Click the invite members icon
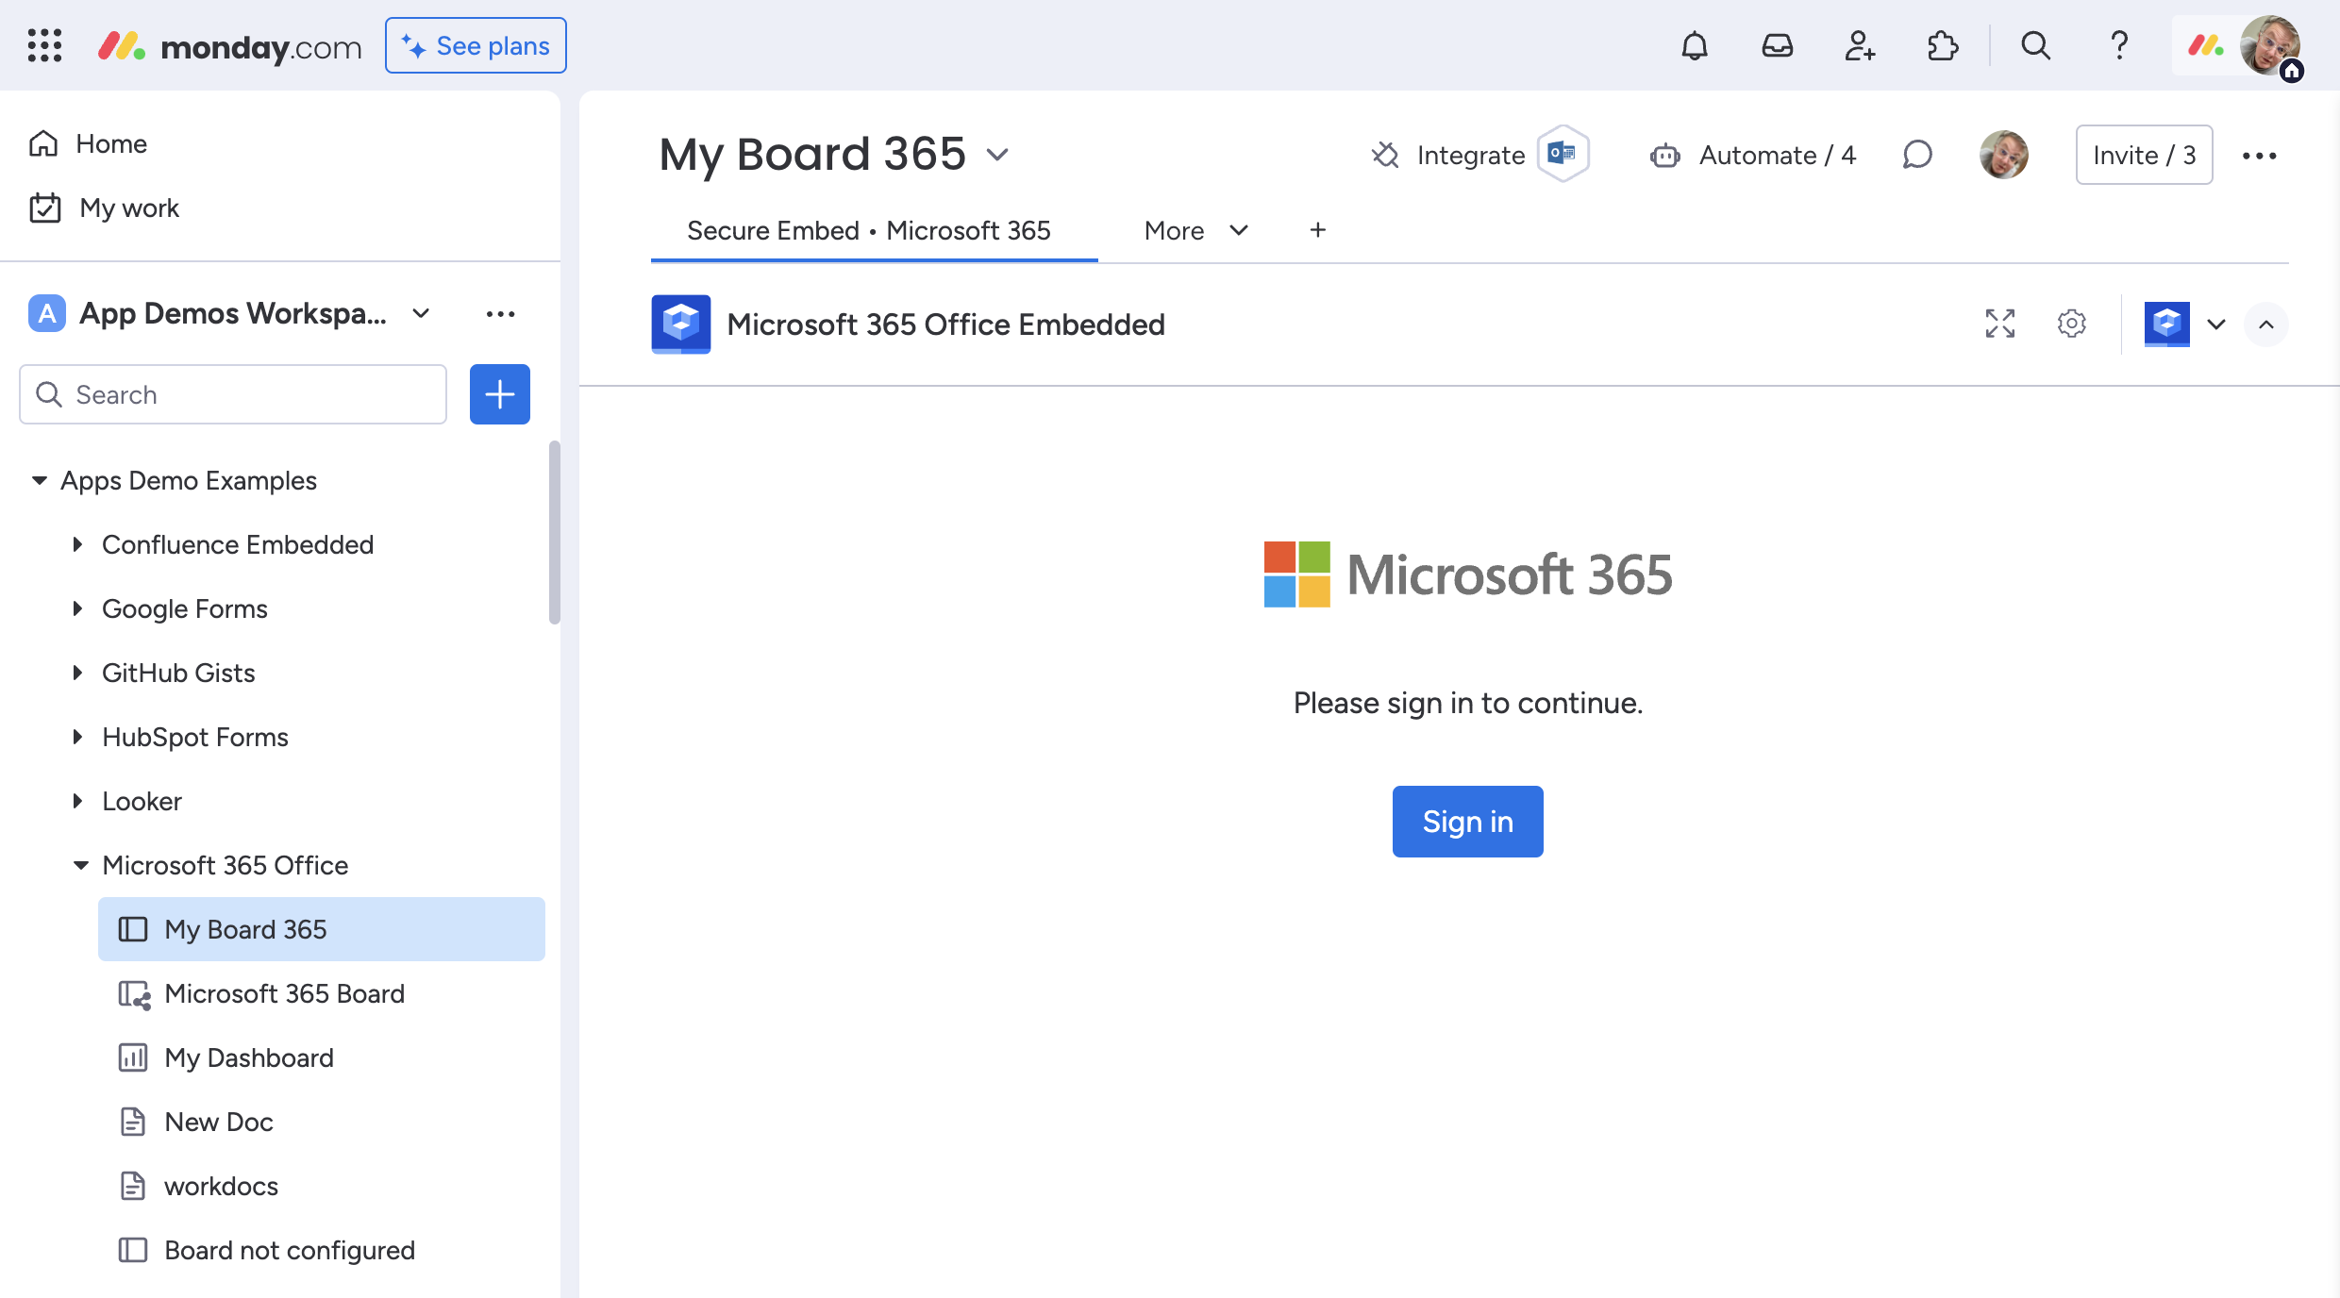Image resolution: width=2340 pixels, height=1298 pixels. pyautogui.click(x=1859, y=45)
